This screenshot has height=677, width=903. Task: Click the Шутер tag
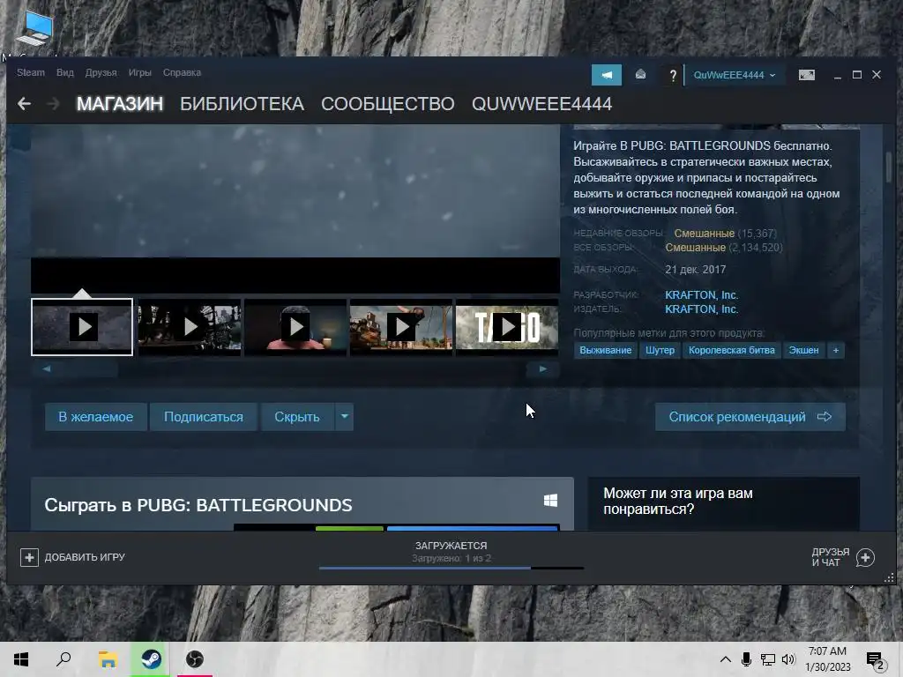click(660, 350)
